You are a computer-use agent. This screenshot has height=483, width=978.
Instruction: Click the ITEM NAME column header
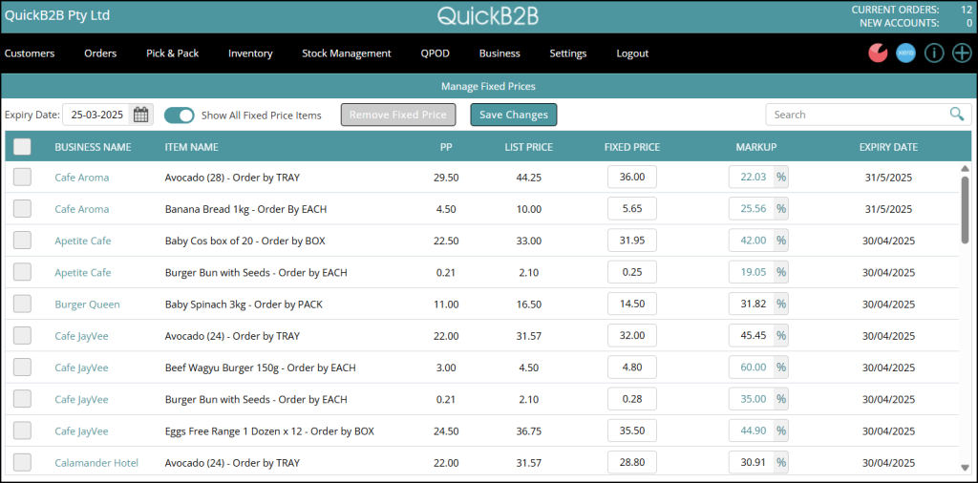click(x=191, y=147)
